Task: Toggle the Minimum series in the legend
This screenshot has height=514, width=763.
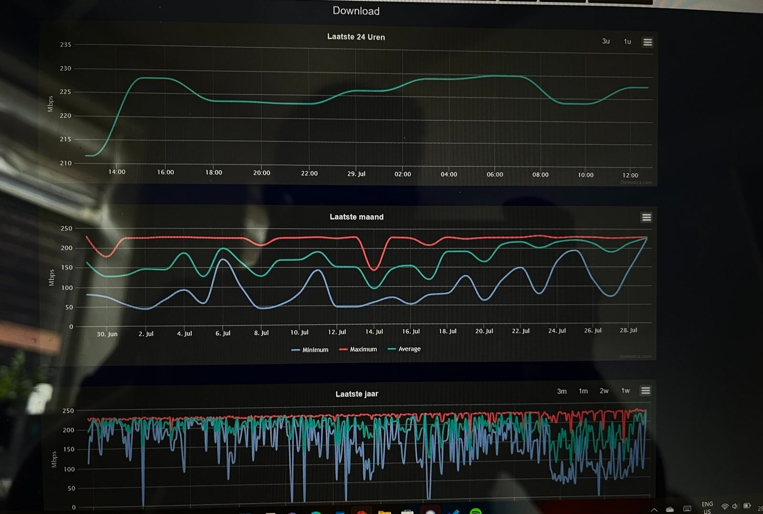Action: [310, 350]
